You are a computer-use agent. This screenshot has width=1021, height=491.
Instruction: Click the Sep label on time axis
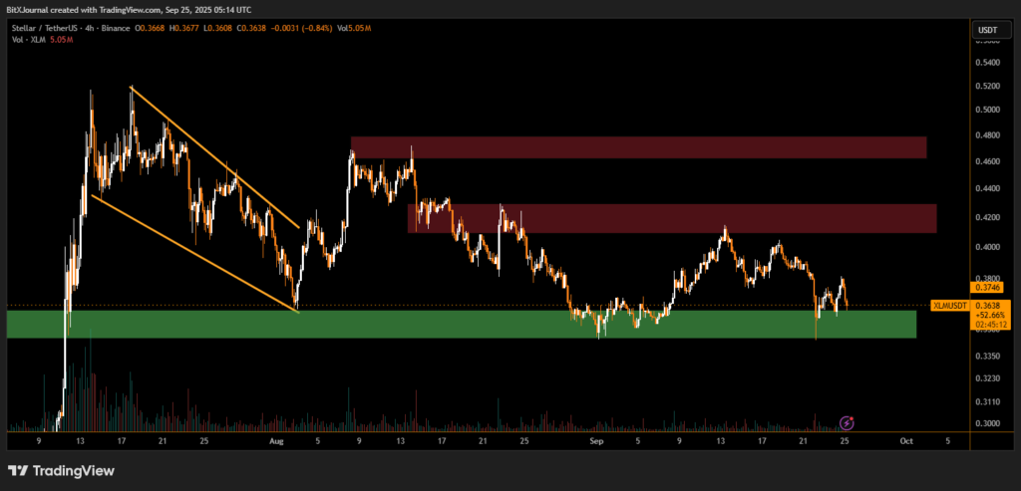pos(596,439)
